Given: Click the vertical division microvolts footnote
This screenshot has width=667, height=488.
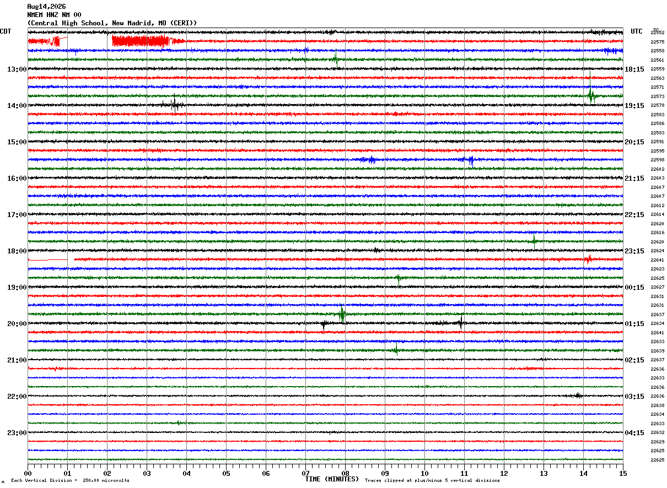Looking at the screenshot, I should pyautogui.click(x=70, y=480).
